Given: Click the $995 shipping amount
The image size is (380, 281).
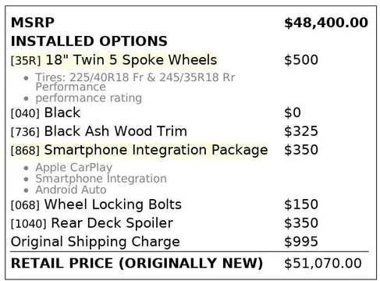Looking at the screenshot, I should coord(301,242).
